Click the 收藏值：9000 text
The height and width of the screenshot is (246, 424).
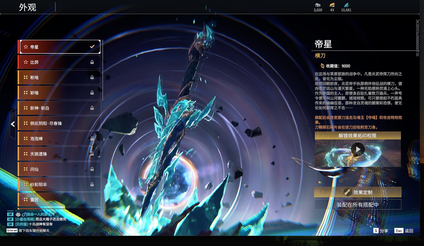(338, 66)
